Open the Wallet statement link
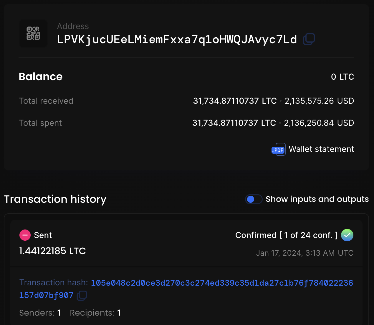374x325 pixels. [x=321, y=149]
